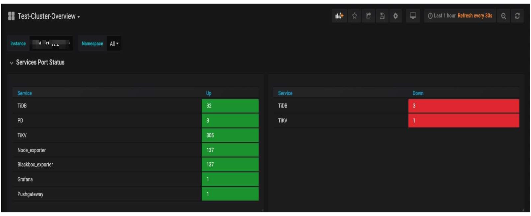Cycle view mode with monitor icon

click(x=413, y=16)
